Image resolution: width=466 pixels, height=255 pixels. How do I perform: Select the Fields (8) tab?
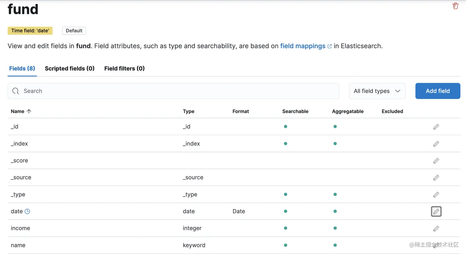pyautogui.click(x=22, y=68)
